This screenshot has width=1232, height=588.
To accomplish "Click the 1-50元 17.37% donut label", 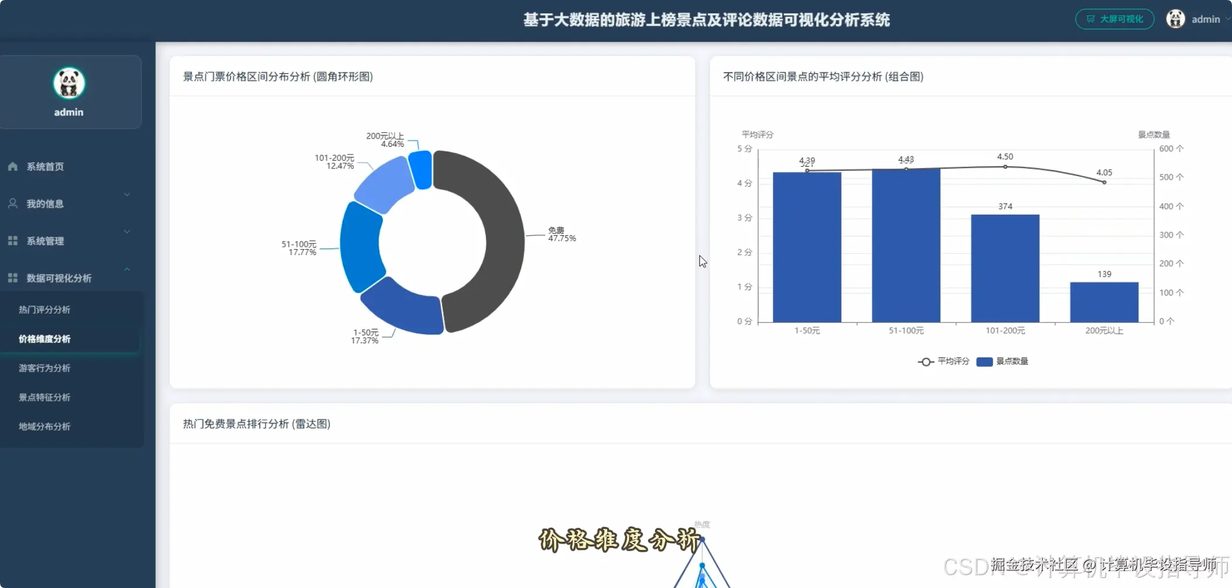I will pyautogui.click(x=365, y=336).
